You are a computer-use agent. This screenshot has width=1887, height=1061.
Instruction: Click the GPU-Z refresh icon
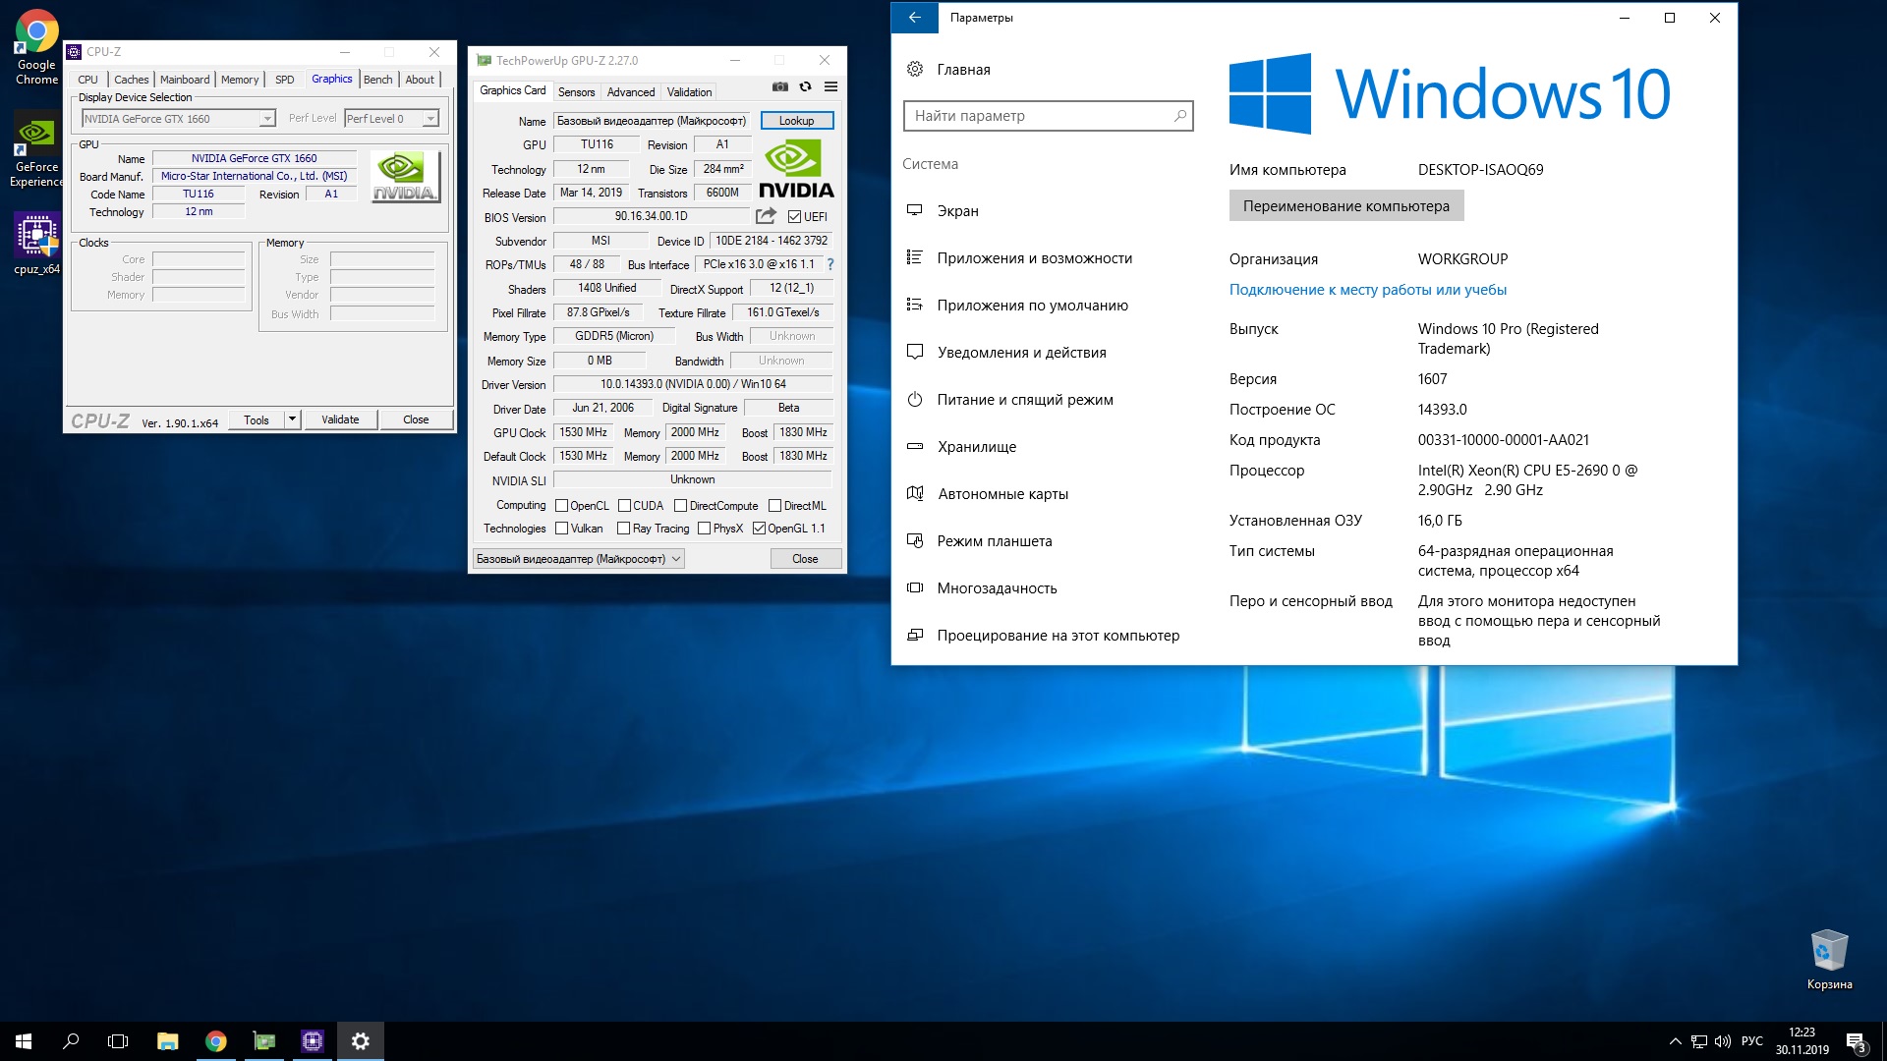pos(805,86)
